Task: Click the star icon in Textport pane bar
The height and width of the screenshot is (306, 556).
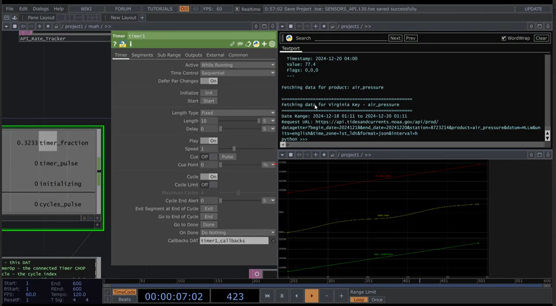Action: coord(324,26)
